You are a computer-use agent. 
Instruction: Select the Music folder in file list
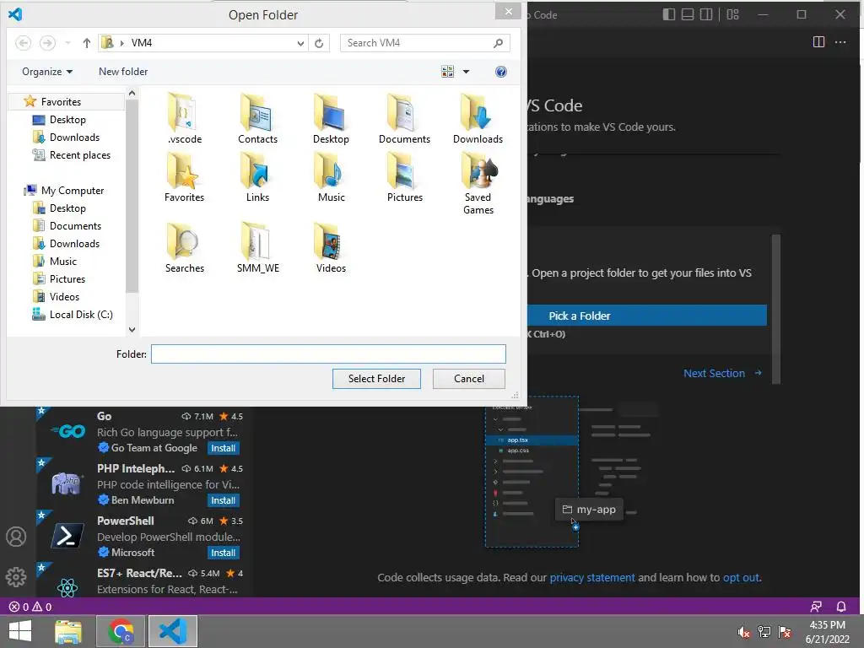point(331,177)
